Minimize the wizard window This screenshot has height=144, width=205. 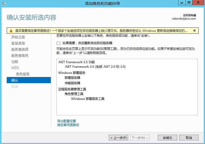[182, 3]
